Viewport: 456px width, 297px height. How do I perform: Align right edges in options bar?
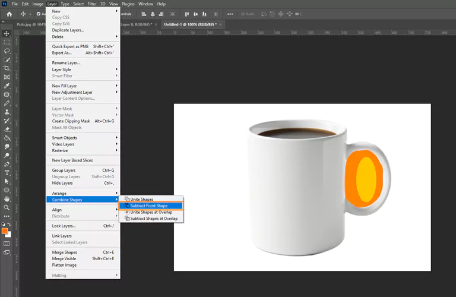click(x=161, y=14)
